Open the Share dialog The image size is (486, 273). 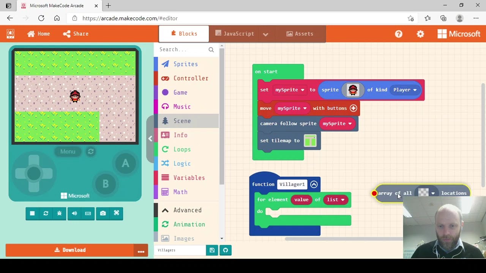[x=76, y=34]
